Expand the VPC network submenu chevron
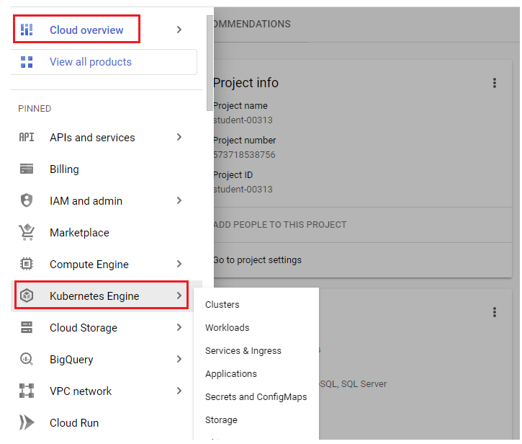The height and width of the screenshot is (444, 522). click(x=179, y=391)
